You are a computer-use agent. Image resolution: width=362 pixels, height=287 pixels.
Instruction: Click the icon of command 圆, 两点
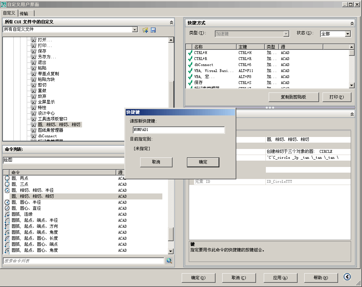(x=7, y=178)
